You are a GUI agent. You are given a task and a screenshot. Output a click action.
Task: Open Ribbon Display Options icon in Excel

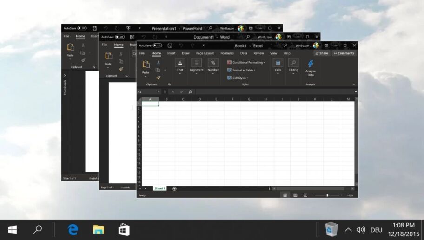pos(326,45)
